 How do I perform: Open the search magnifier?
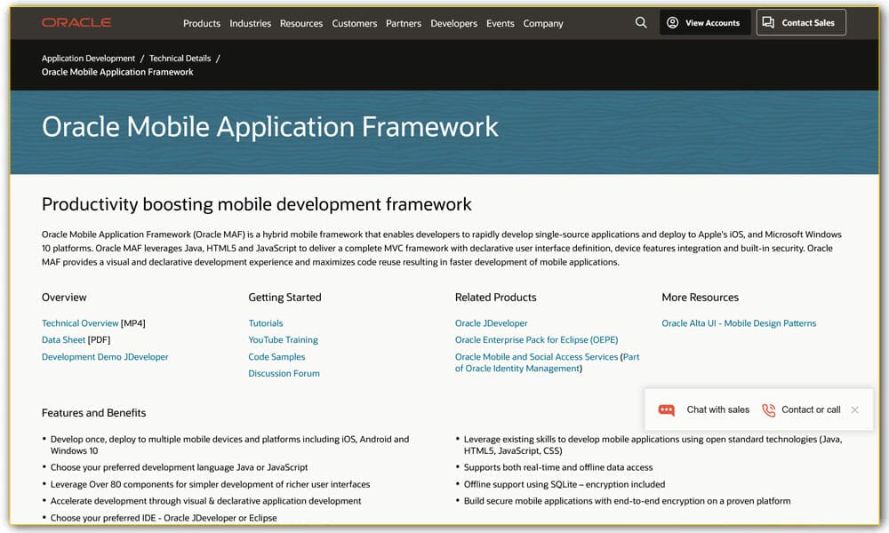click(x=641, y=22)
